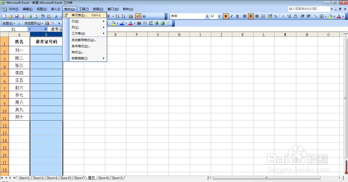Toggle Center alignment button
Viewport: 348px width, 182px height.
coord(251,16)
